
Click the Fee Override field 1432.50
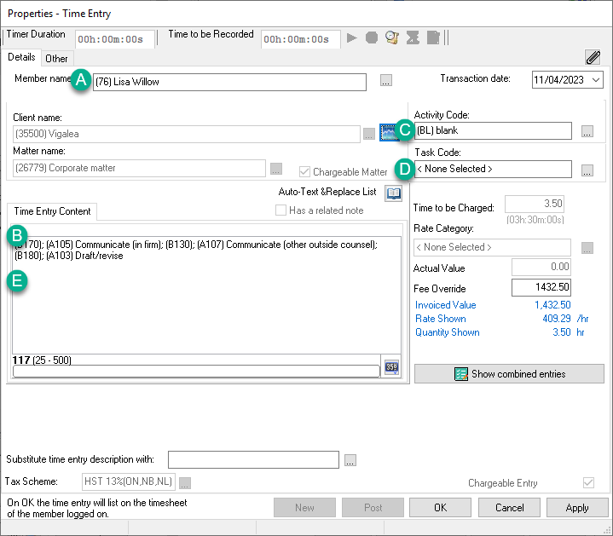(541, 287)
